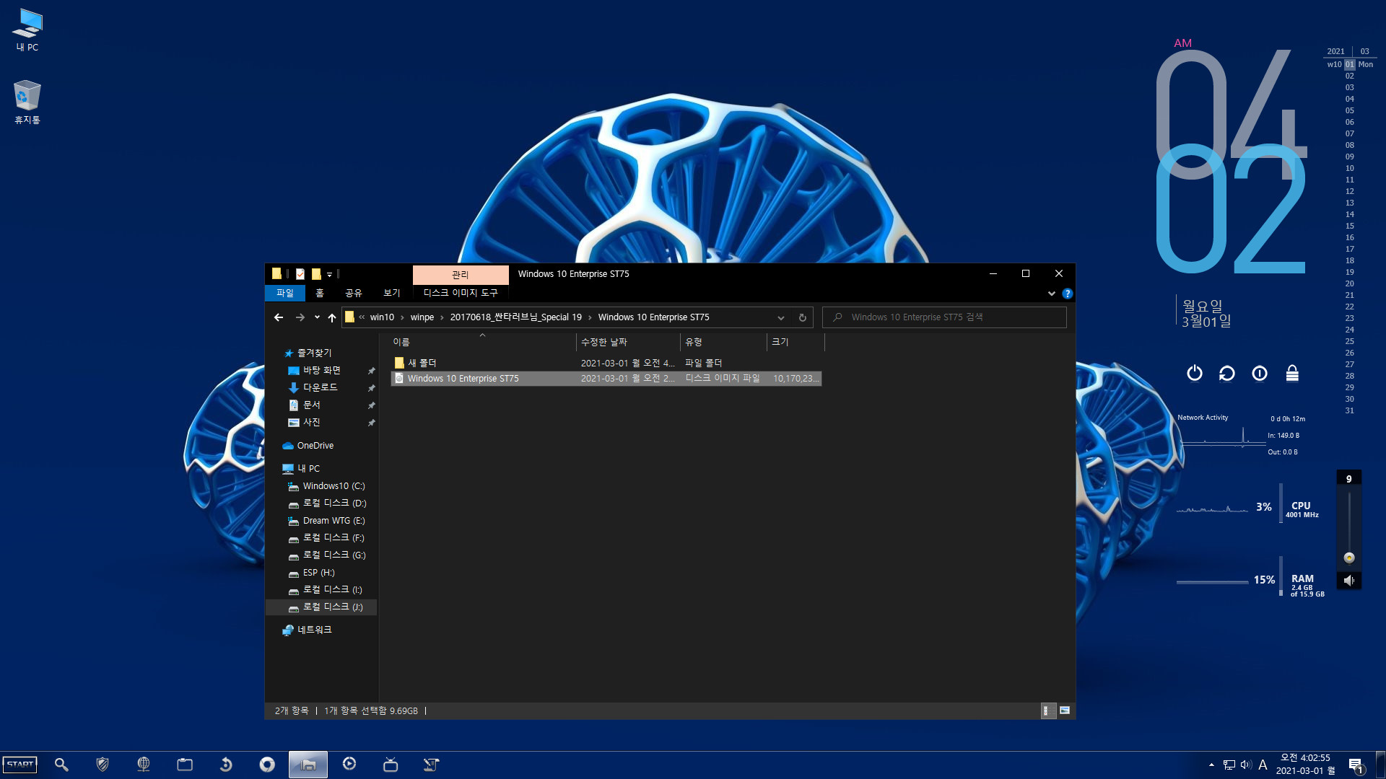Open the 내 PC desktop icon
Viewport: 1386px width, 779px height.
27,30
